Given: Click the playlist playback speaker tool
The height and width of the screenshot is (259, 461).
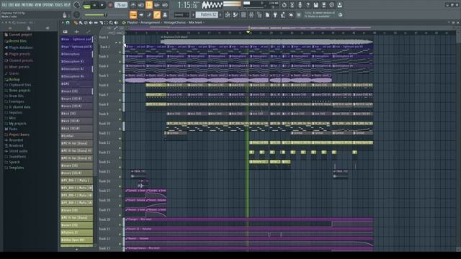Looking at the screenshot, I should (x=117, y=22).
